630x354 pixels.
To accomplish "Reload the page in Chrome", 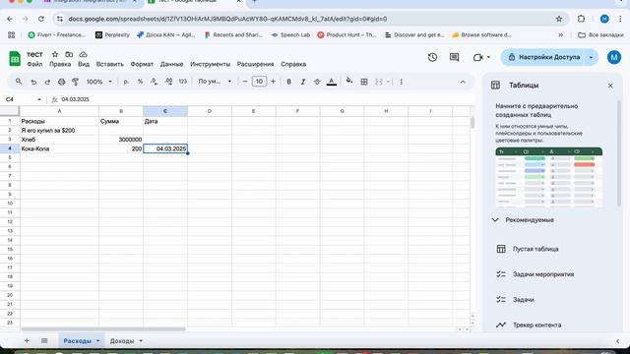I will click(x=41, y=19).
